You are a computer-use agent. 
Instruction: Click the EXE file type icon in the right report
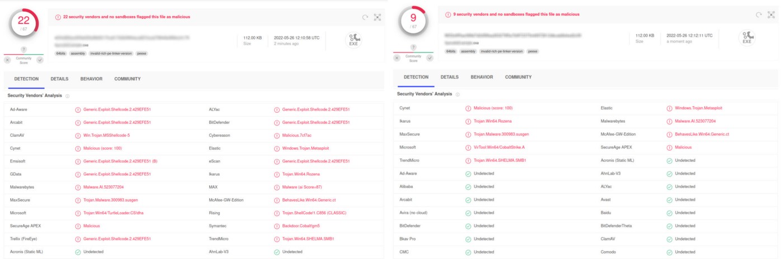[747, 37]
